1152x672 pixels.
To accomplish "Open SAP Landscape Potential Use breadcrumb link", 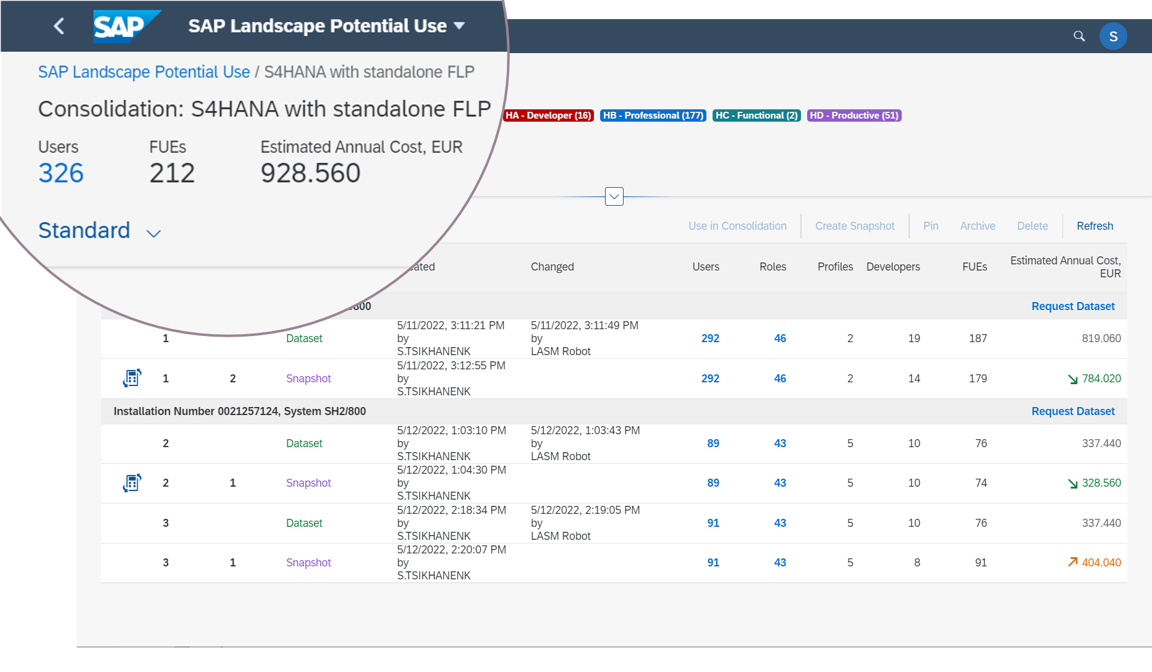I will point(144,72).
